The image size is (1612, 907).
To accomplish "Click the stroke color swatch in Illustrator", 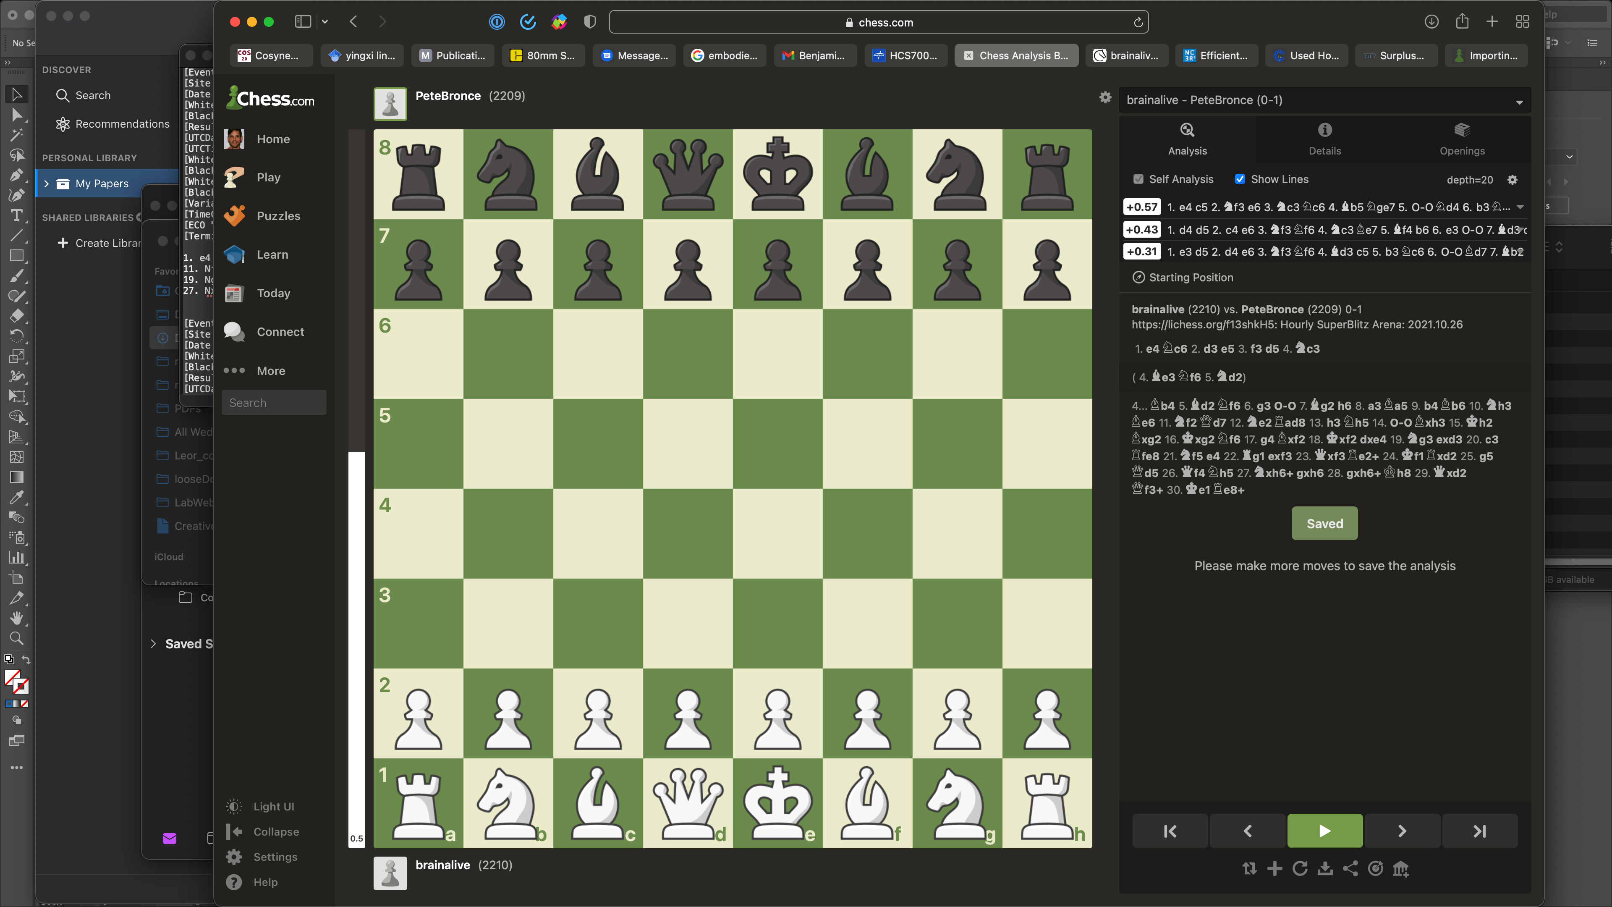I will click(x=22, y=687).
